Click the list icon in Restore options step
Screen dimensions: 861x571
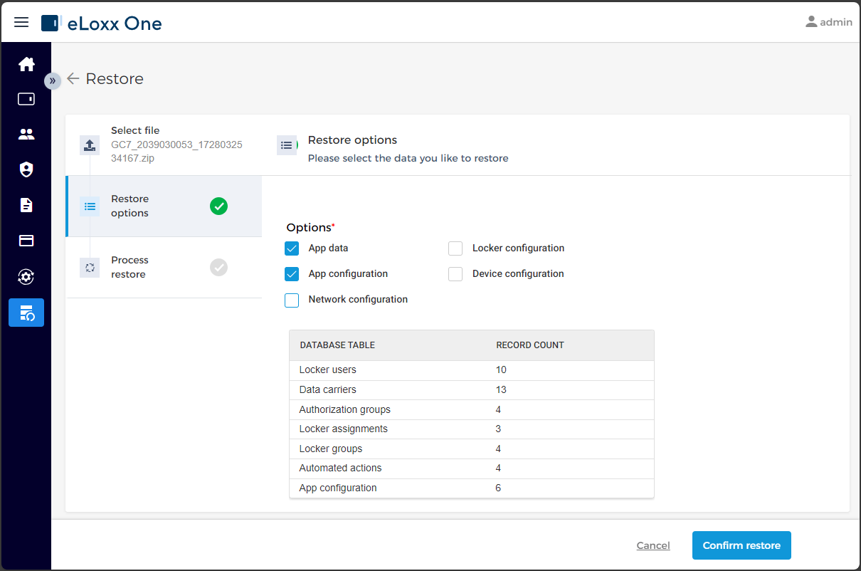[90, 206]
